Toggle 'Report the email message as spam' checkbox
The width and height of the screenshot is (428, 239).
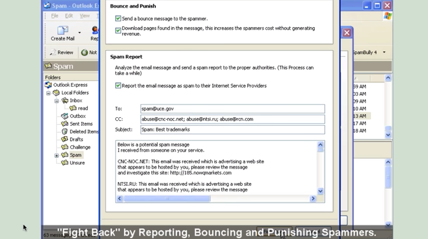click(118, 85)
